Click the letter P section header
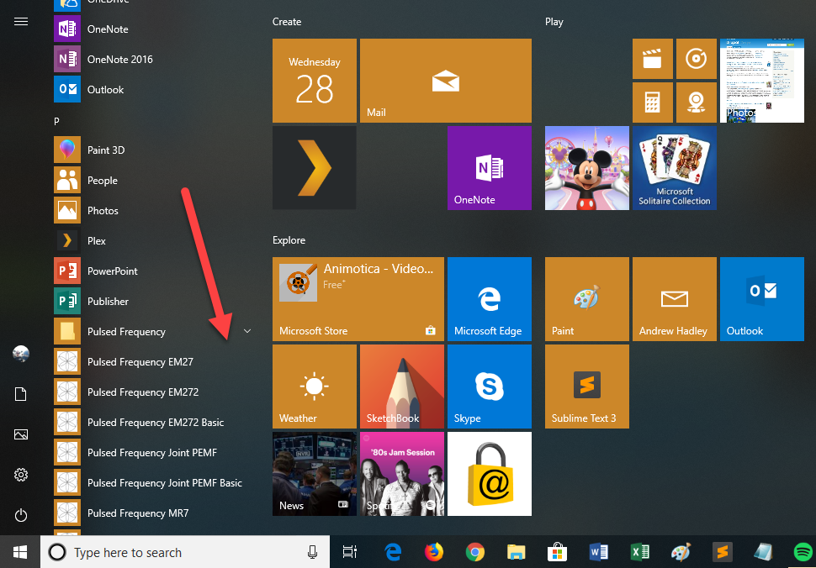This screenshot has width=816, height=568. click(56, 121)
